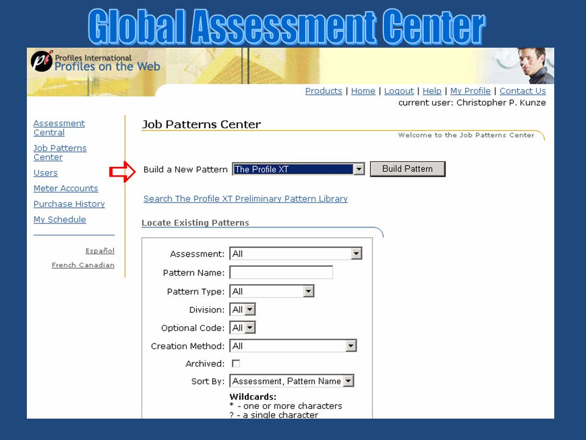
Task: Open the Sort By dropdown
Action: 292,381
